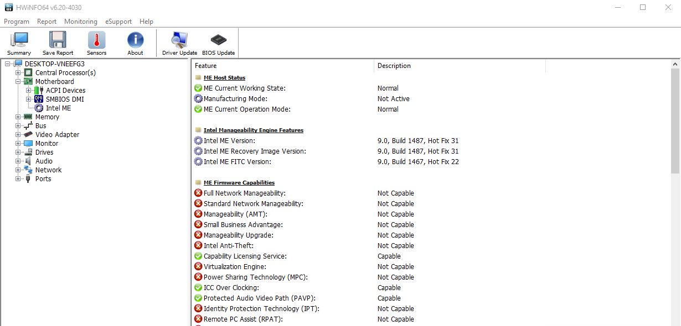Select the Full Network Manageability row
Viewport: 681px width, 326px height.
tap(369, 193)
